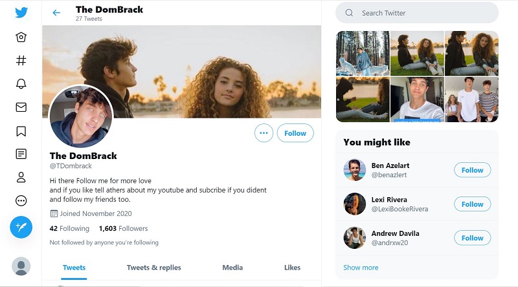518x287 pixels.
Task: Open the profile banner image
Action: tap(182, 72)
